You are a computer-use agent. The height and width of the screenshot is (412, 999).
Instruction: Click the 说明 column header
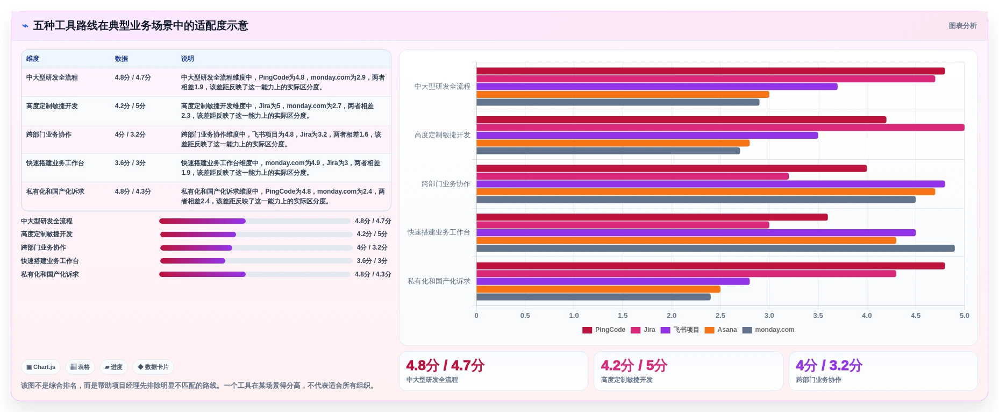click(188, 59)
